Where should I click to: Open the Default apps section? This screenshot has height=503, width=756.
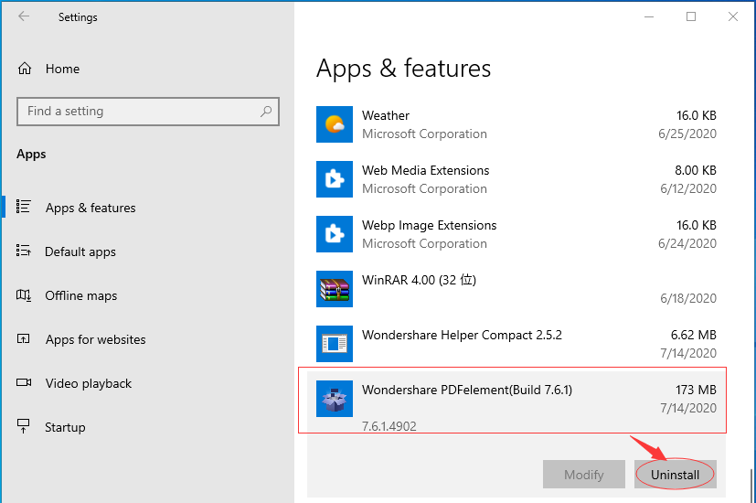[x=80, y=251]
